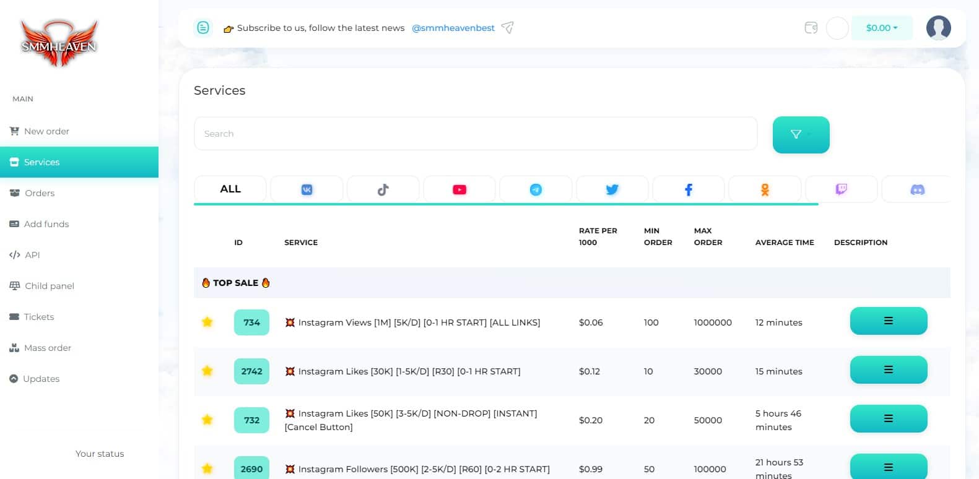Show Telegram services category

pos(536,189)
